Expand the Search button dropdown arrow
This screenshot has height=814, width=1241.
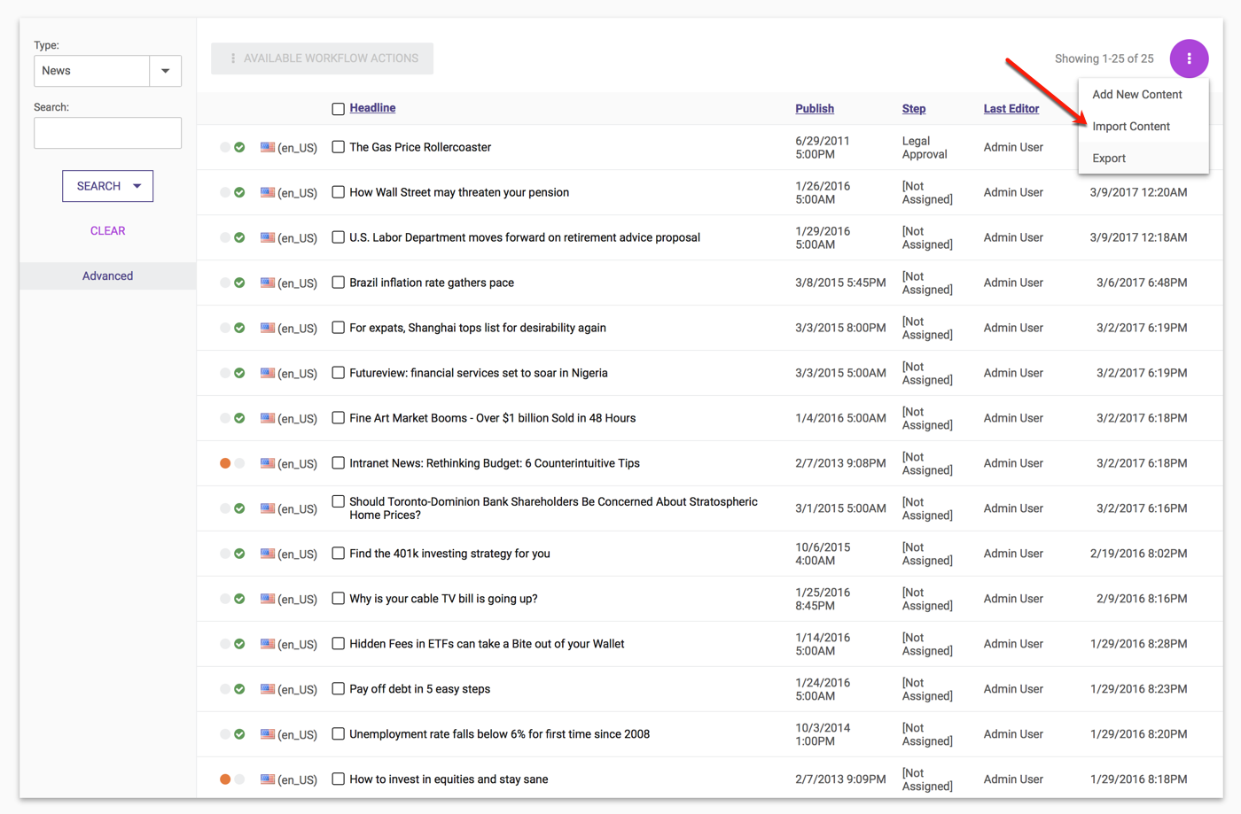(x=137, y=186)
